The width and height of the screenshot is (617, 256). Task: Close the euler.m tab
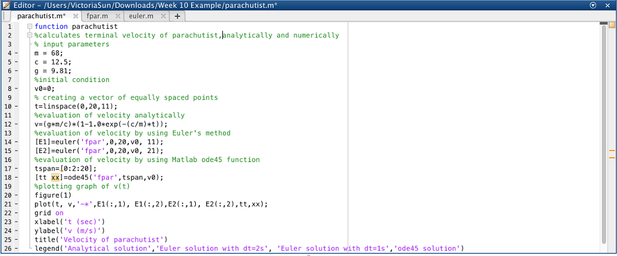[163, 16]
